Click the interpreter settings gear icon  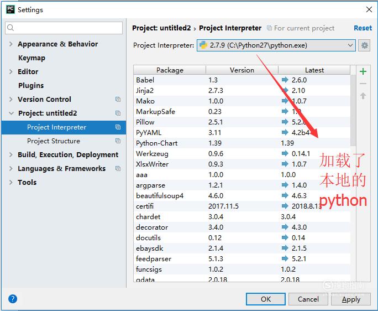coord(364,45)
